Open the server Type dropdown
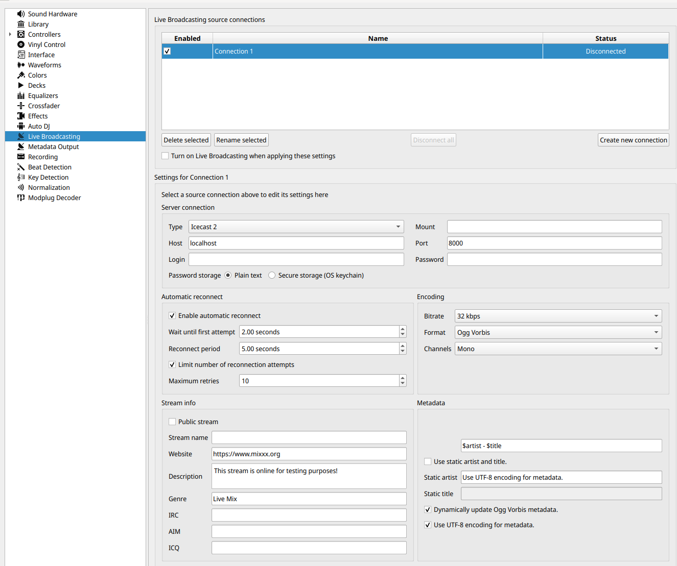 click(296, 227)
